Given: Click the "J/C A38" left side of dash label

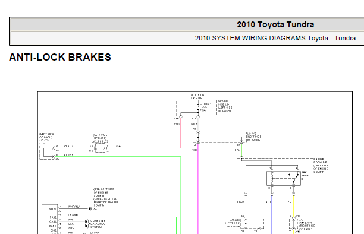Looking at the screenshot, I should (x=232, y=223).
